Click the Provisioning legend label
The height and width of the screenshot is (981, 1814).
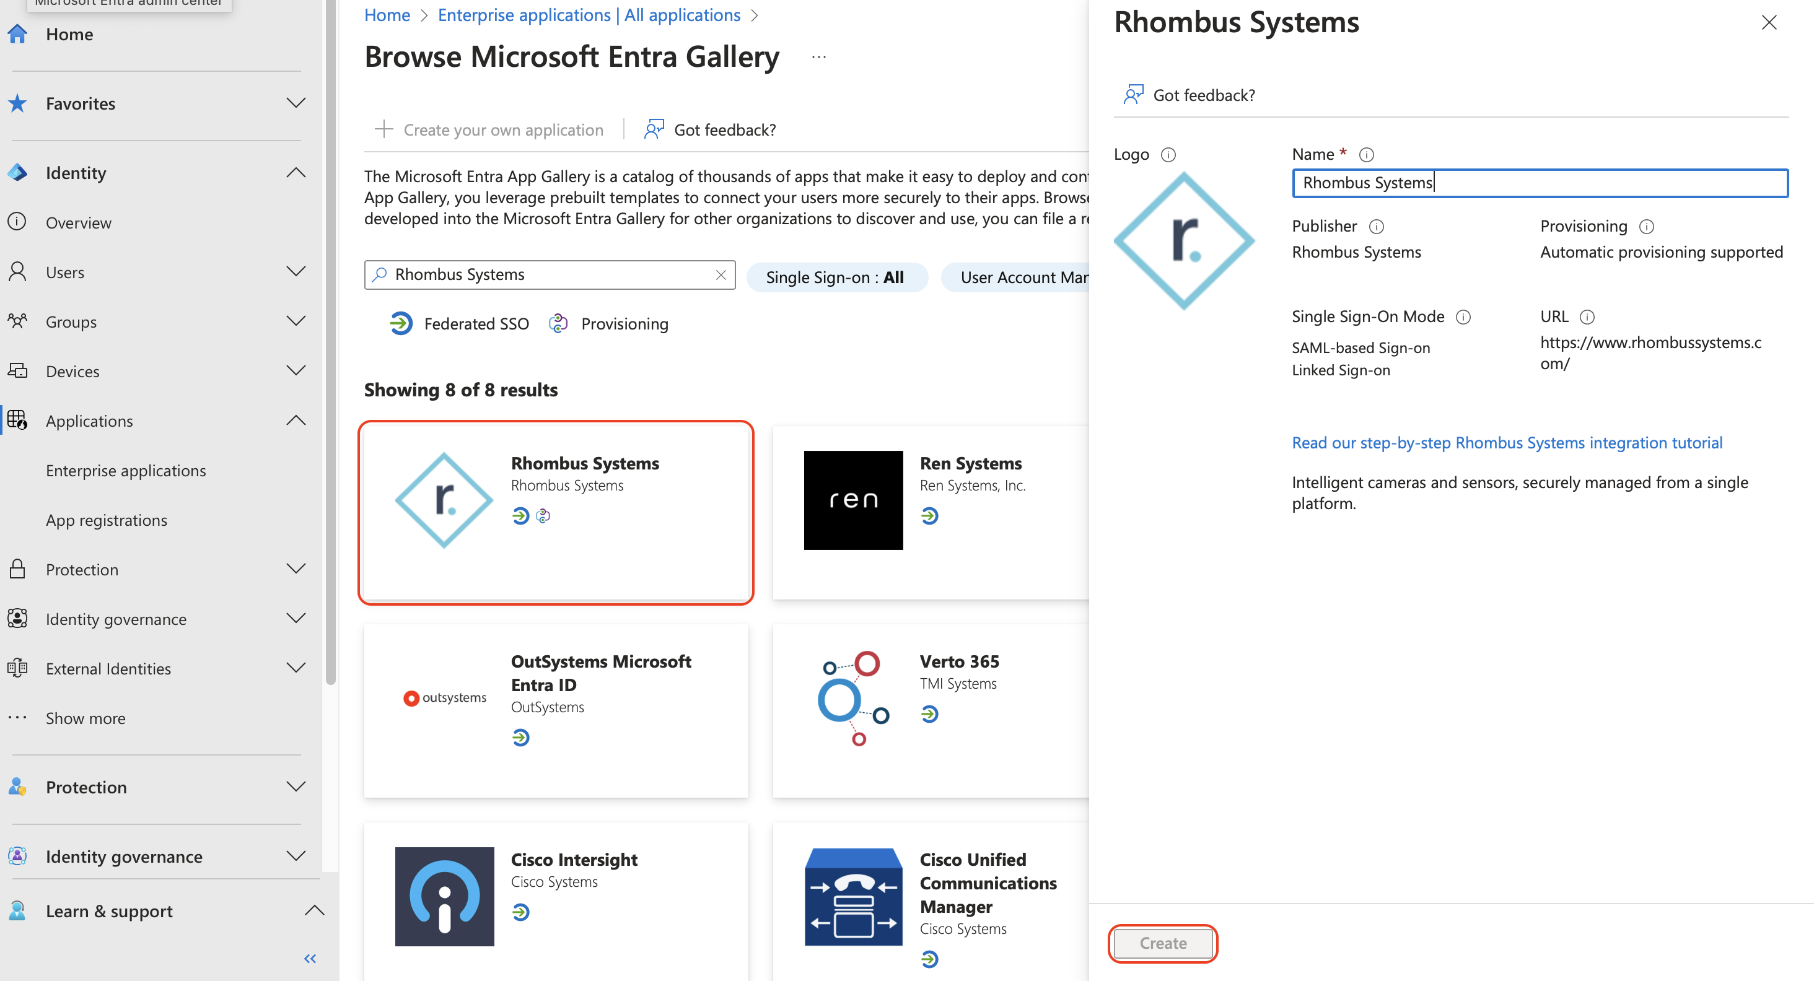point(624,324)
